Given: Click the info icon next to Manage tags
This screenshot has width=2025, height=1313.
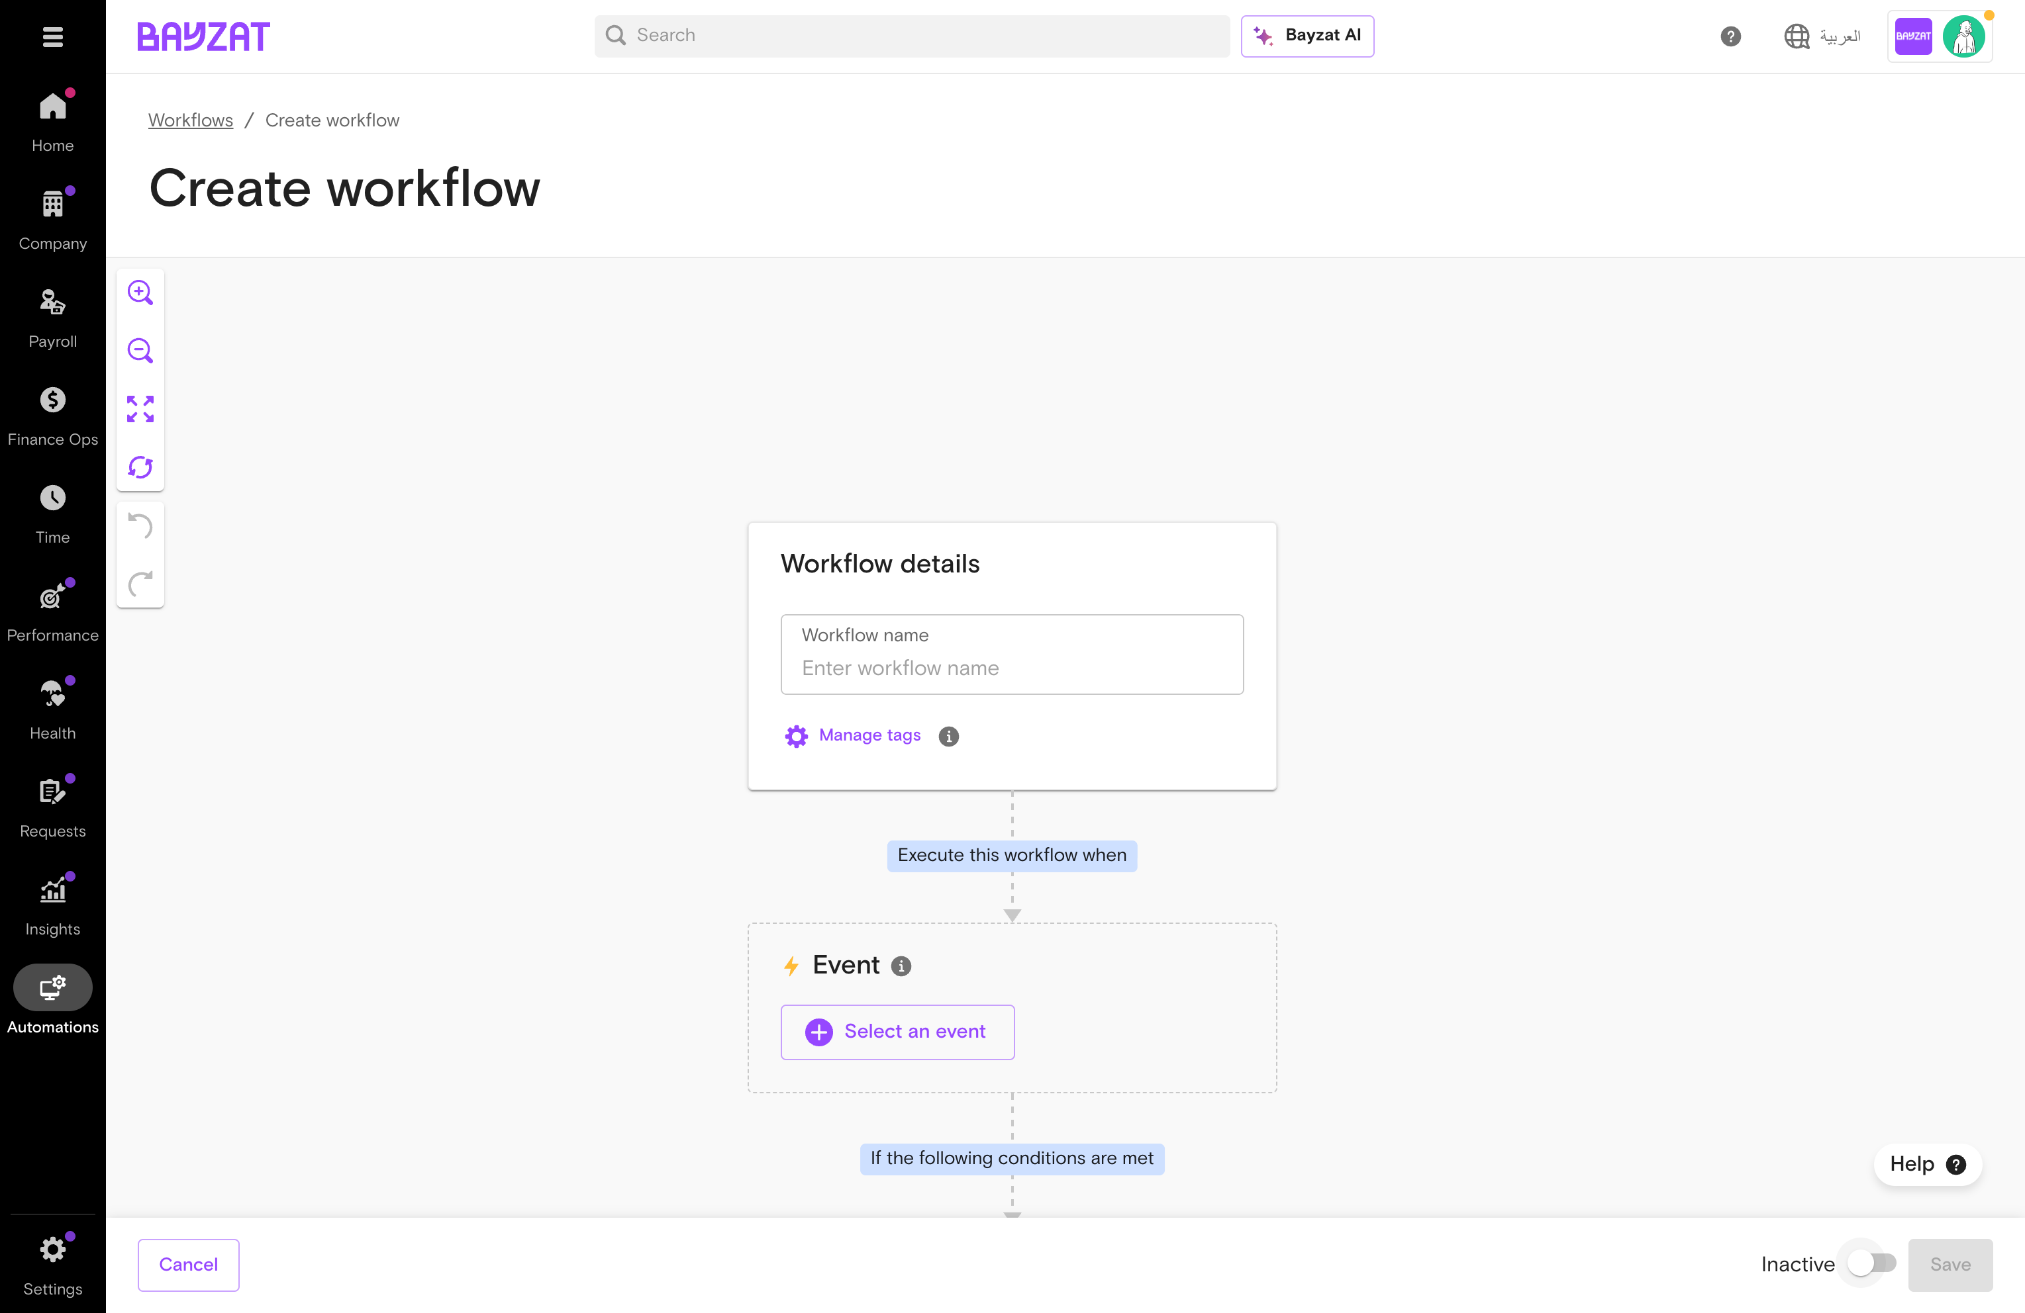Looking at the screenshot, I should 948,737.
